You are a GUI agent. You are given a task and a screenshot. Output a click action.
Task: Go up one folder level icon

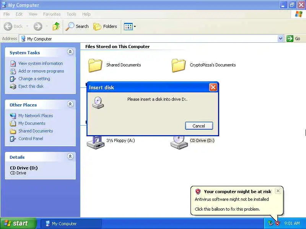pos(56,26)
